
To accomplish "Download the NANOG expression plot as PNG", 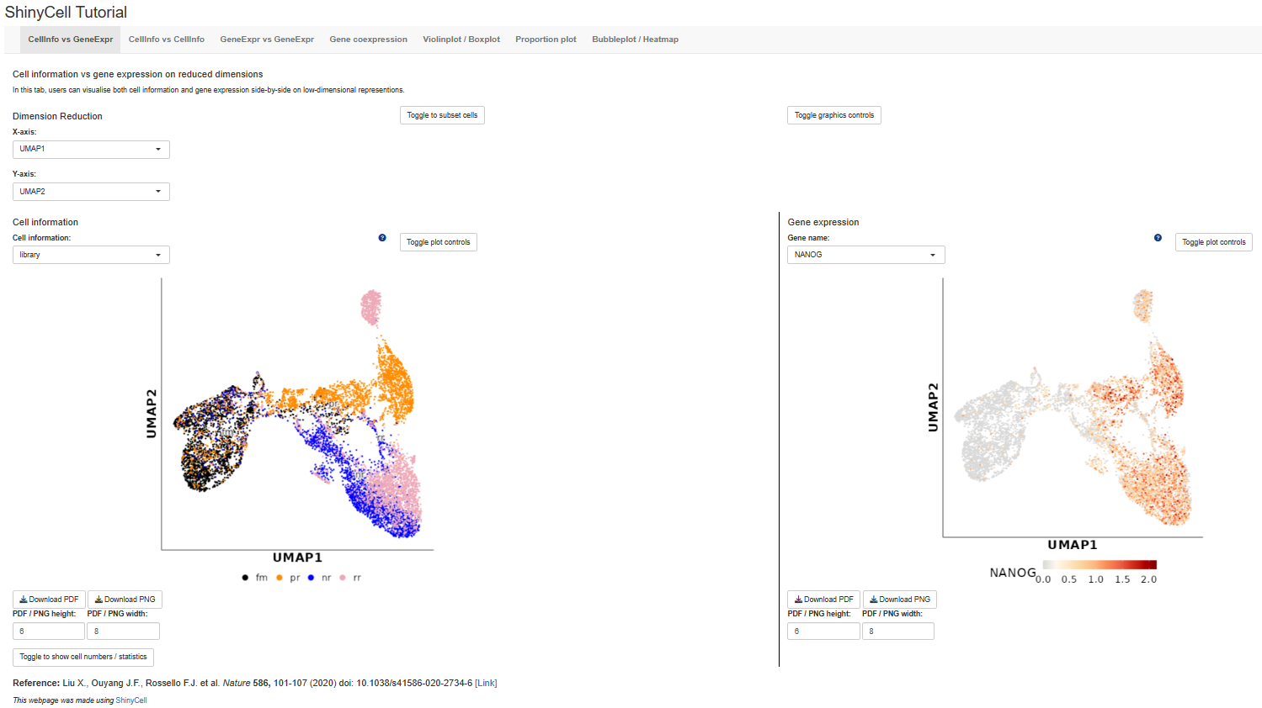I will (x=899, y=600).
